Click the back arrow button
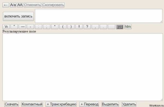This screenshot has height=107, width=164. pos(6,5)
